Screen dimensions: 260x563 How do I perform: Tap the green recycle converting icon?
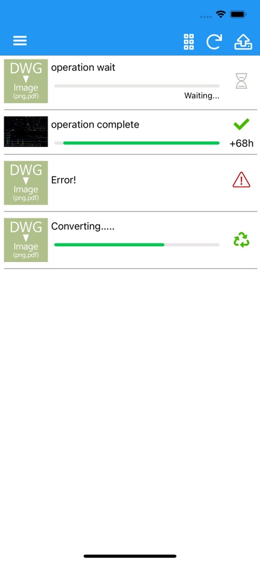coord(241,240)
